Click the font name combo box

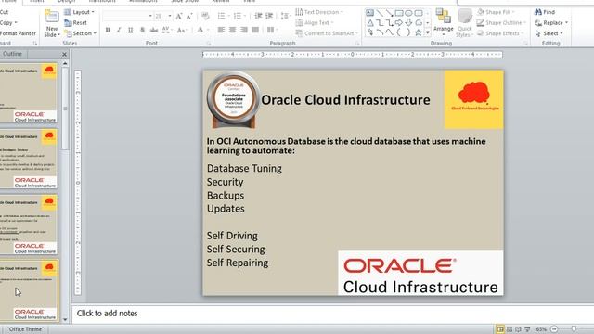pos(127,16)
